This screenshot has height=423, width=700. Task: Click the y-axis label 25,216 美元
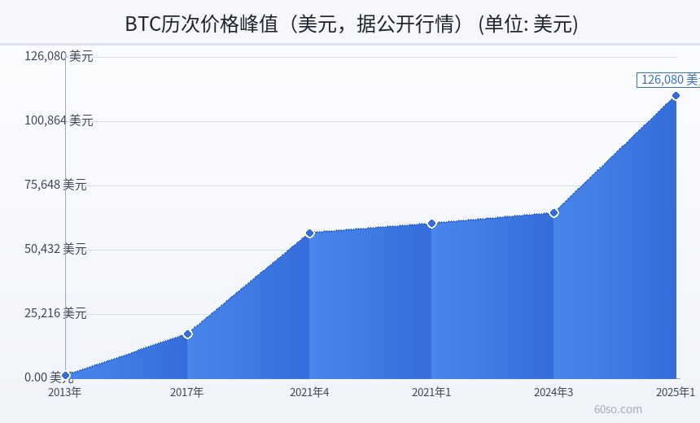point(55,313)
